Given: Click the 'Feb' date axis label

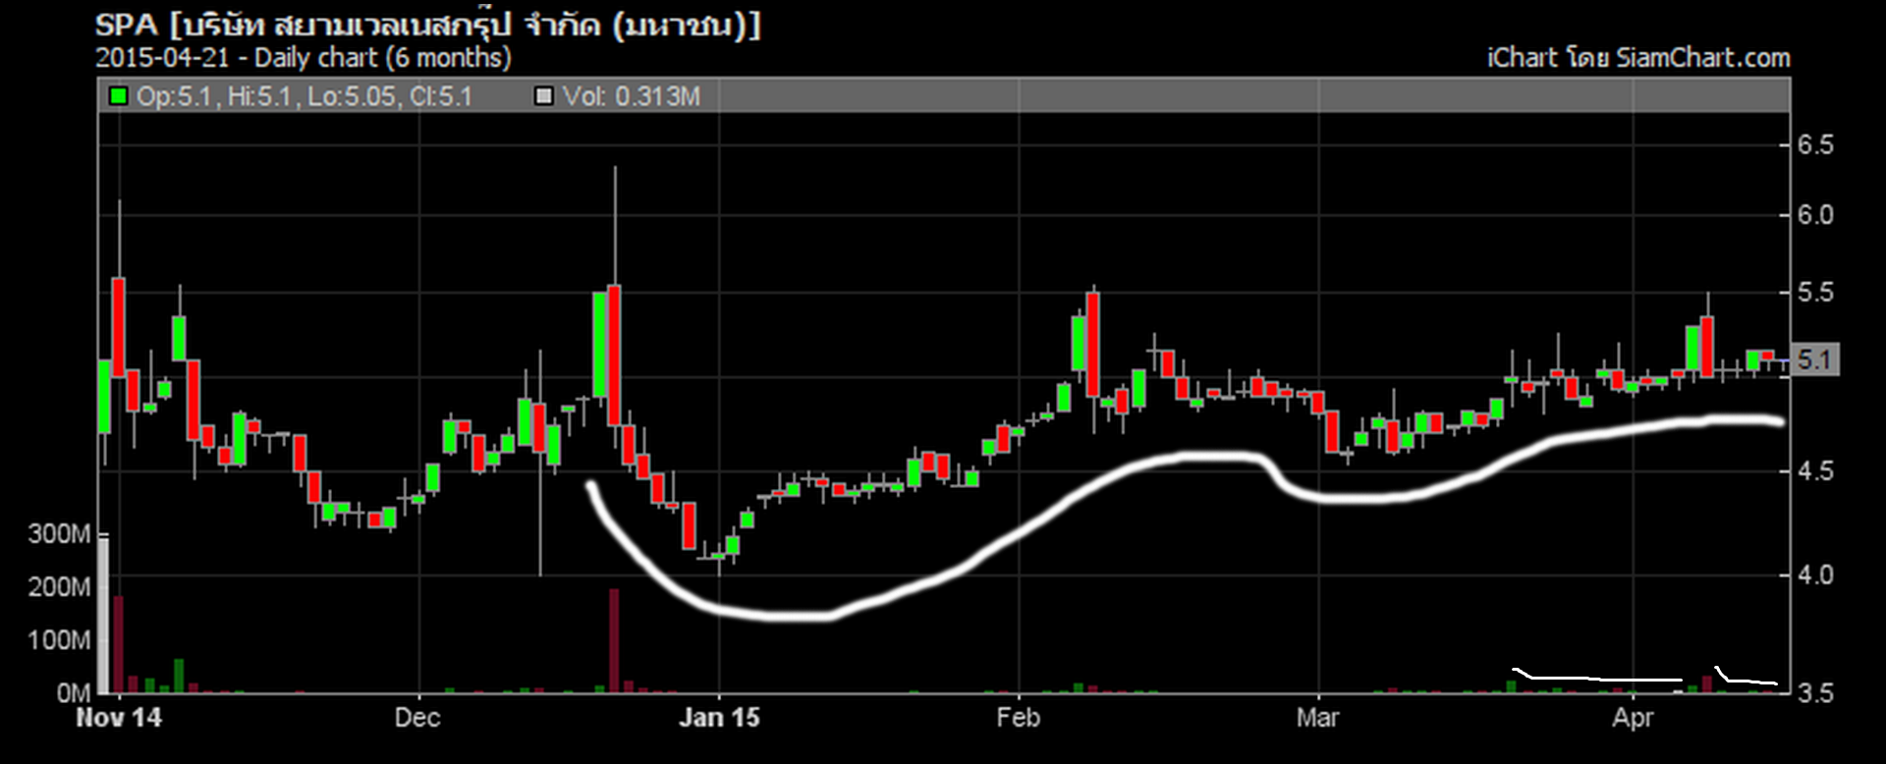Looking at the screenshot, I should coord(1019,718).
